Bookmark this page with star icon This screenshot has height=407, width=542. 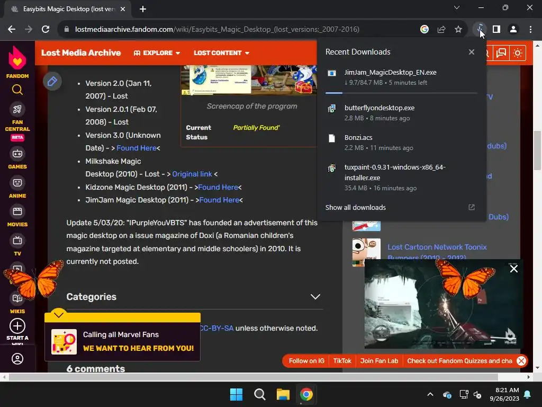pos(458,30)
